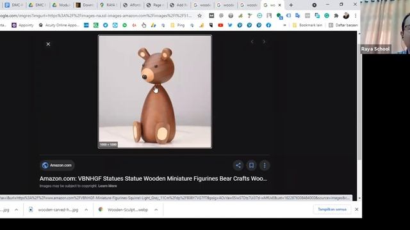Show hidden bookmarks with the » chevron
410x230 pixels.
(x=284, y=26)
